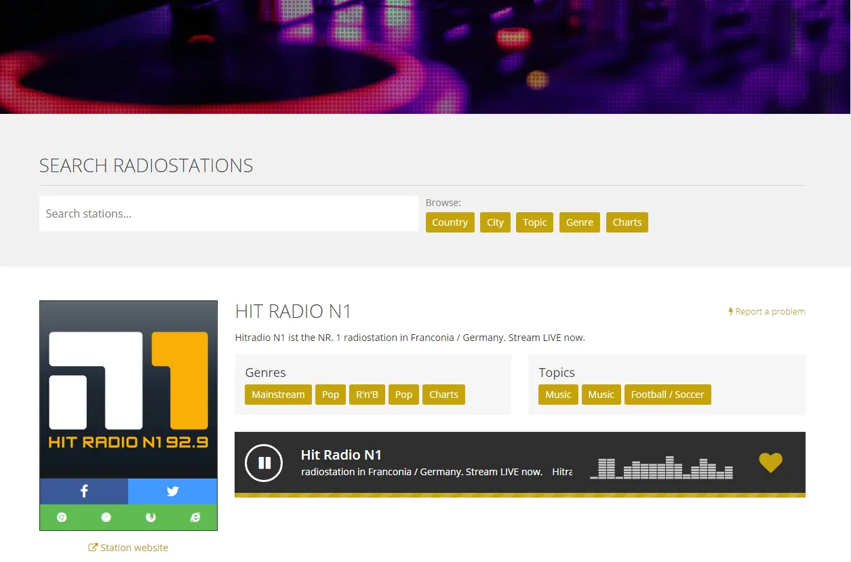Select the Music topic tag beside Football

(601, 395)
